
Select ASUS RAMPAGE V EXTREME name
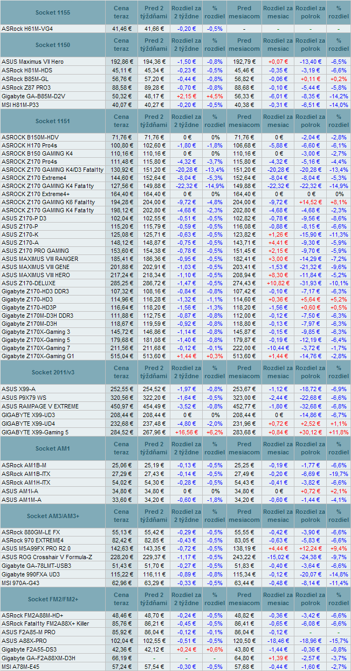click(x=40, y=406)
